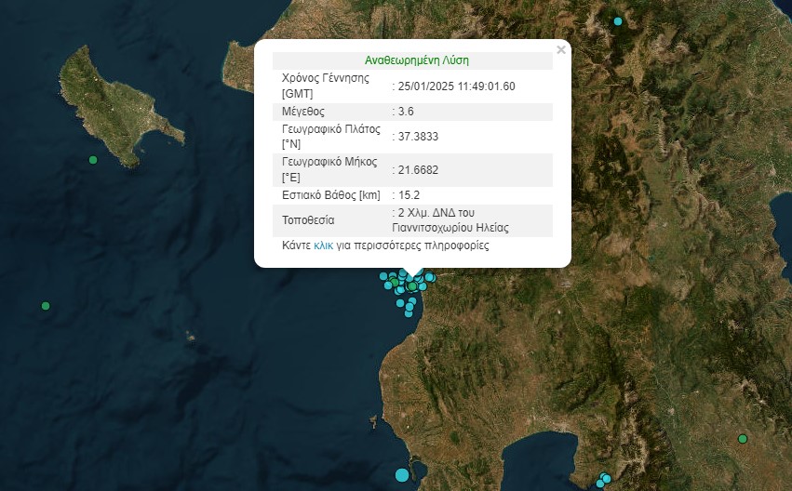
Task: Click the magnitude value 3.6
Action: click(406, 112)
